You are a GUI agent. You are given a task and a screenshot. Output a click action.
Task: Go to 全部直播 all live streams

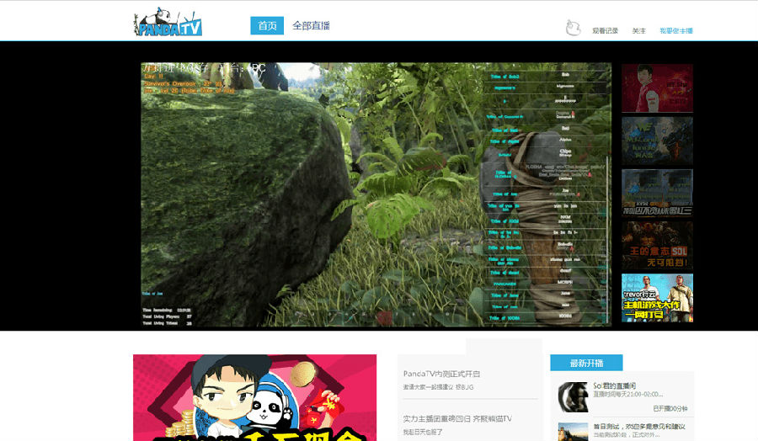click(311, 25)
